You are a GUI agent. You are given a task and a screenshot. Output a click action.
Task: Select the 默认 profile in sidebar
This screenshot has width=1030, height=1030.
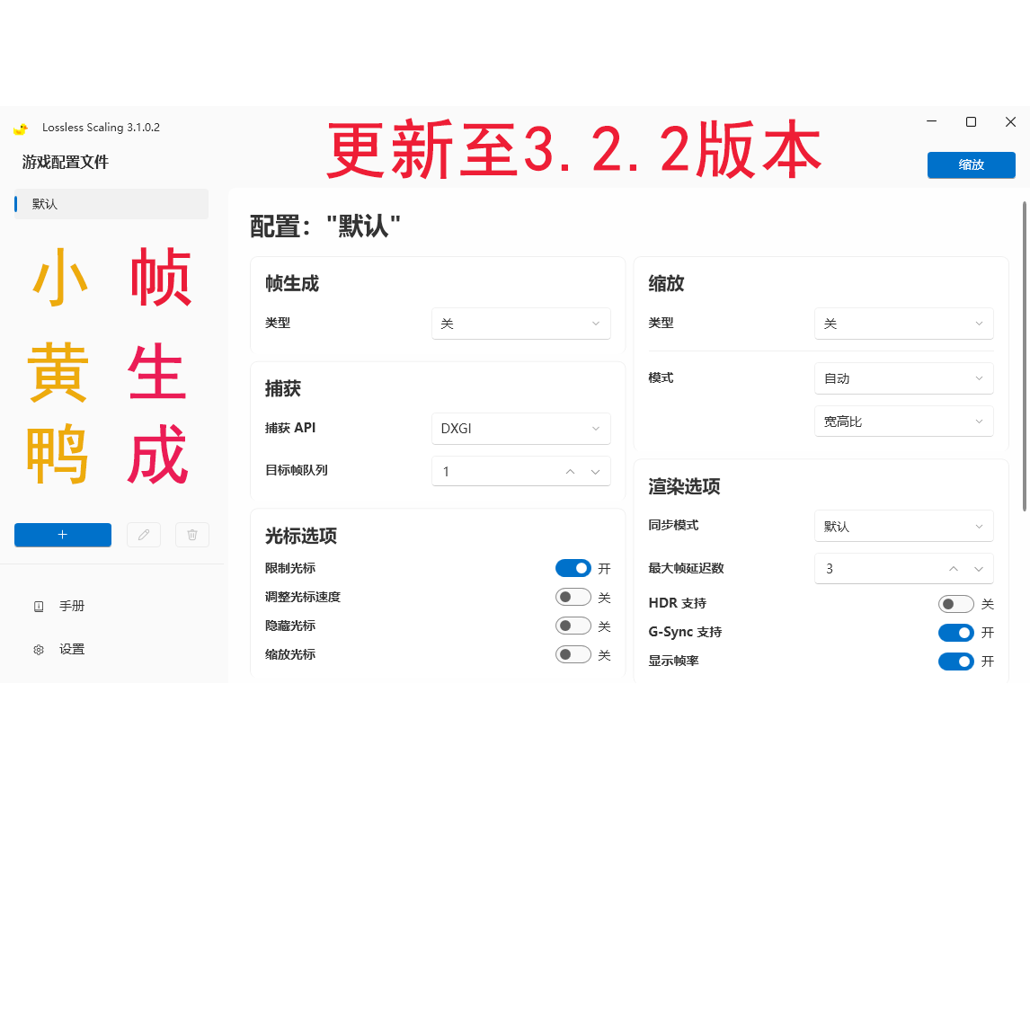click(111, 204)
